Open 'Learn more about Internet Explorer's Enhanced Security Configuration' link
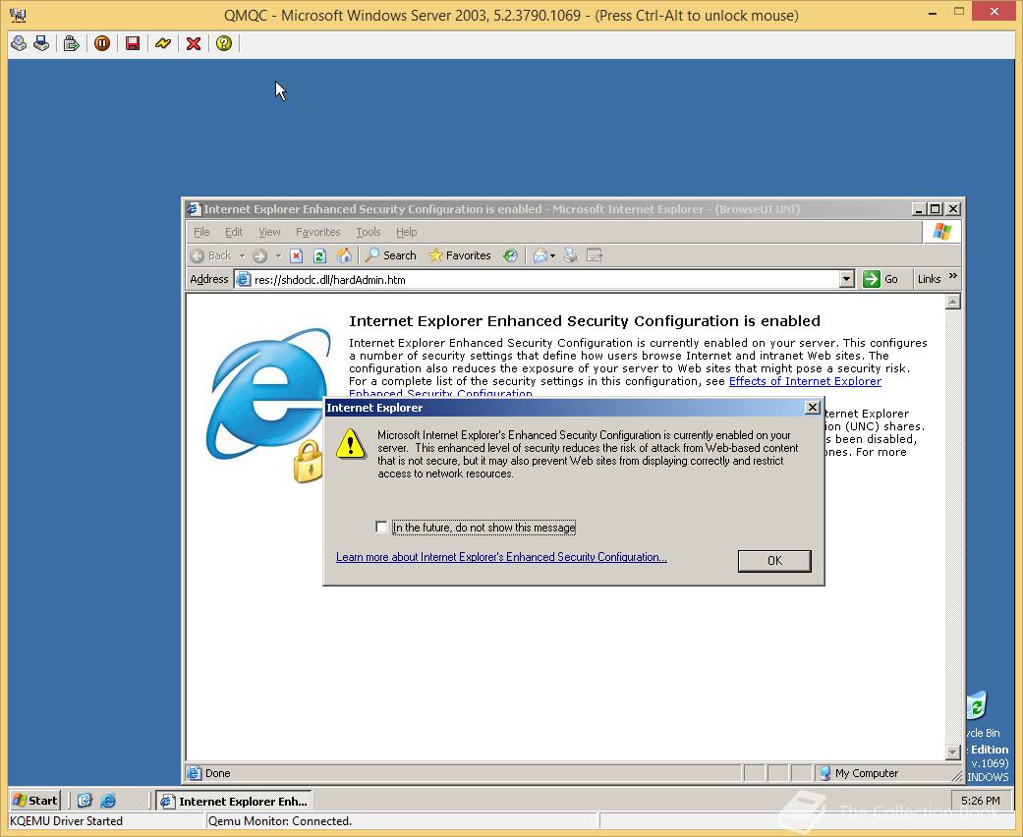The height and width of the screenshot is (837, 1023). click(x=501, y=557)
